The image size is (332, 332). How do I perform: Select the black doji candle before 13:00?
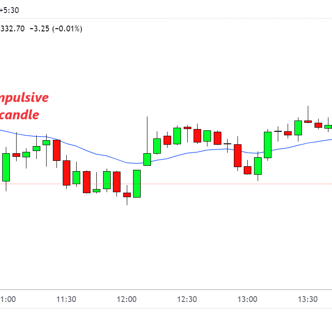(228, 143)
